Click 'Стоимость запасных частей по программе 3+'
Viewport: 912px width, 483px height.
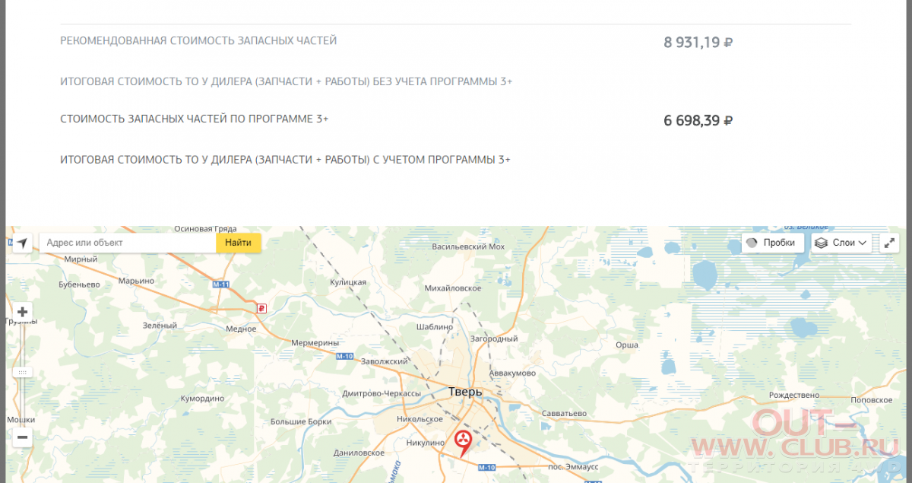click(x=194, y=119)
